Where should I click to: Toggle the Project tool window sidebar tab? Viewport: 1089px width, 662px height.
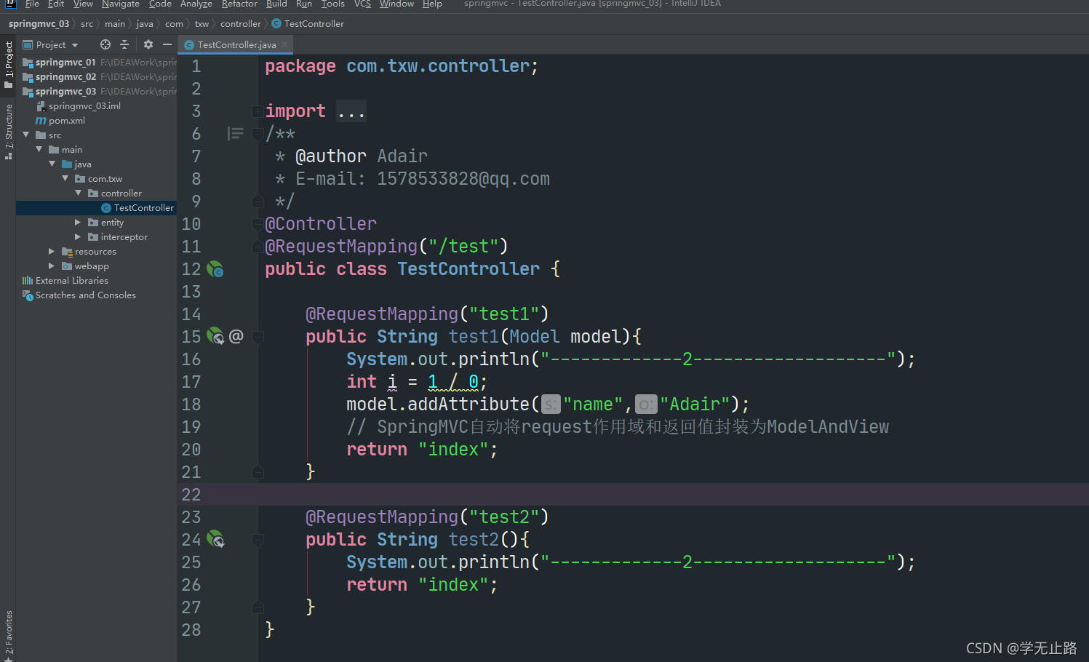8,64
